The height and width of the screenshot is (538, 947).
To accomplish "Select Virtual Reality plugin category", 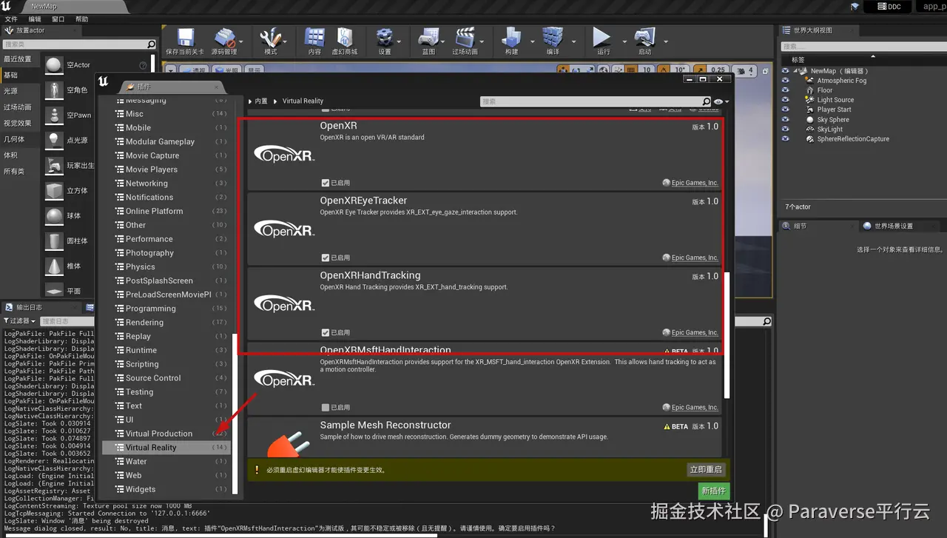I will [166, 448].
